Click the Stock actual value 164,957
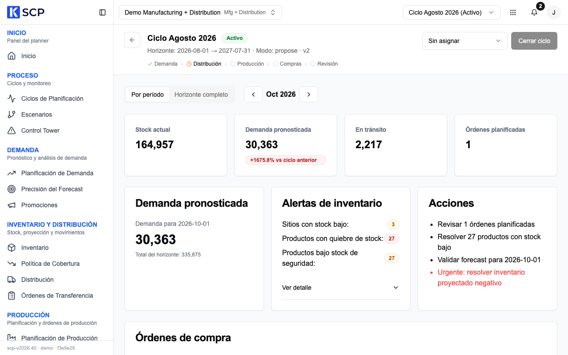The width and height of the screenshot is (568, 355). pos(154,145)
